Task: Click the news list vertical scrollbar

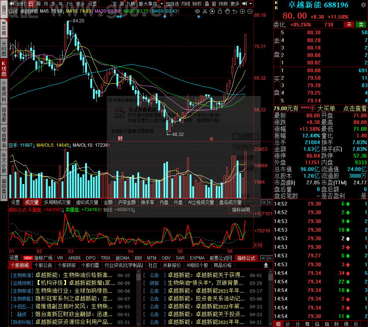Action: click(x=138, y=298)
